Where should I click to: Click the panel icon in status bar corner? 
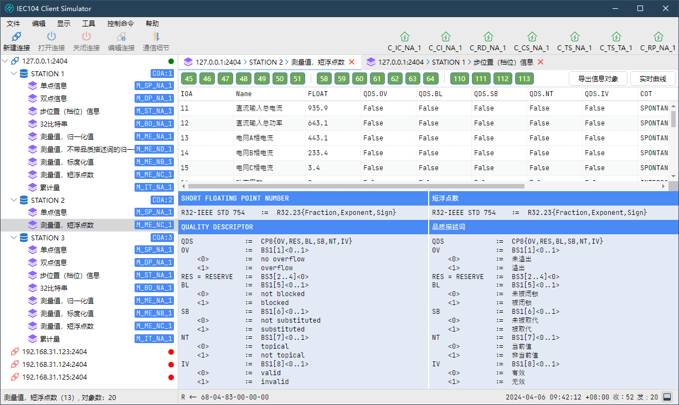(667, 397)
